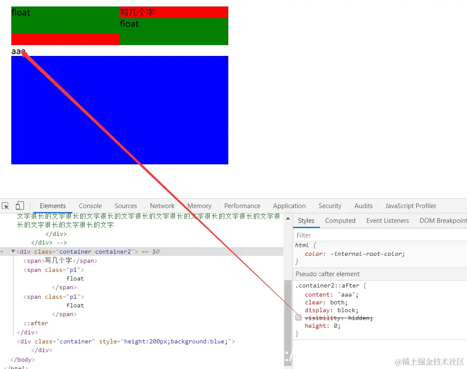
Task: Open the Security tab
Action: click(330, 206)
